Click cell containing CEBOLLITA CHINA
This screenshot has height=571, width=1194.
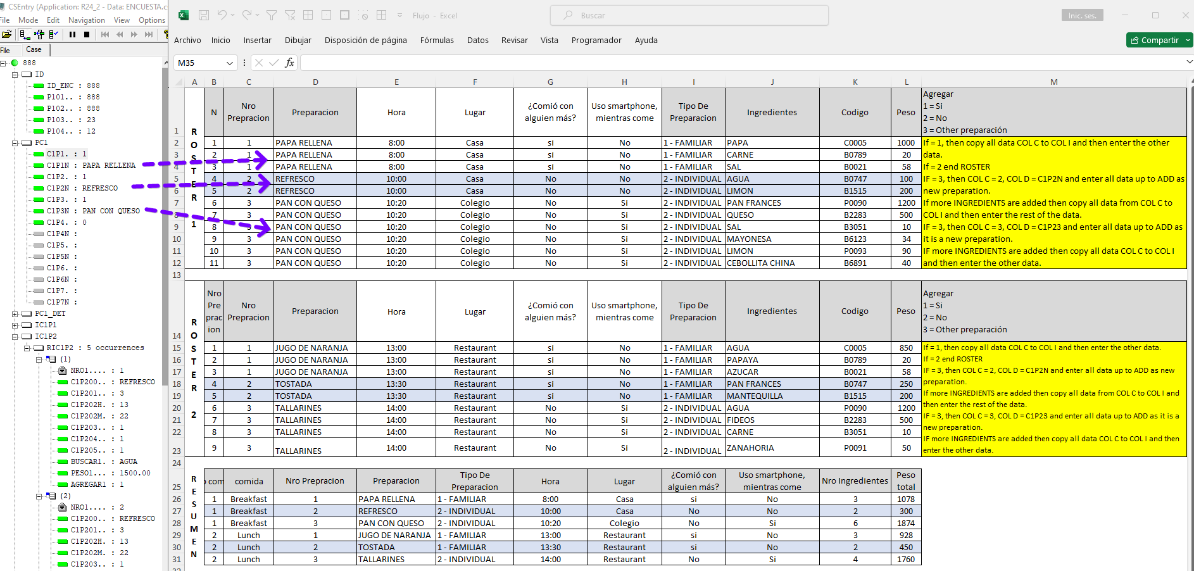pos(772,263)
